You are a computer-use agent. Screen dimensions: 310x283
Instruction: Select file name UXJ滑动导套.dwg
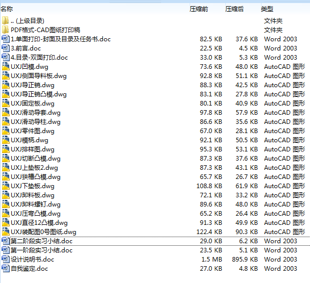[36, 113]
